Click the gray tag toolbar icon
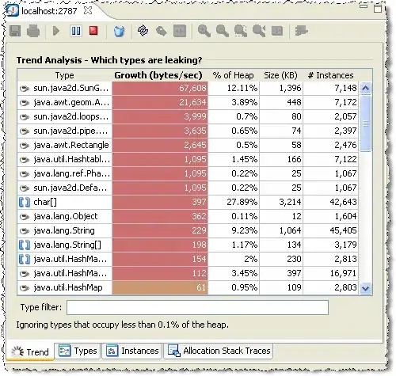The width and height of the screenshot is (396, 376). click(162, 31)
